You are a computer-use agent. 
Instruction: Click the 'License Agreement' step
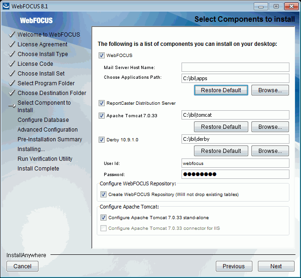[x=43, y=44]
